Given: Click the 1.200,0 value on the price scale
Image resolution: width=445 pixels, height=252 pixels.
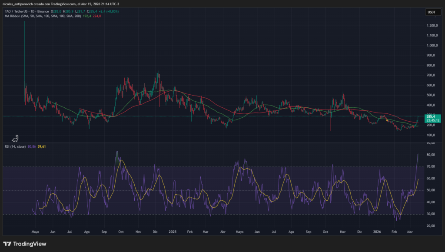Looking at the screenshot, I should point(432,26).
